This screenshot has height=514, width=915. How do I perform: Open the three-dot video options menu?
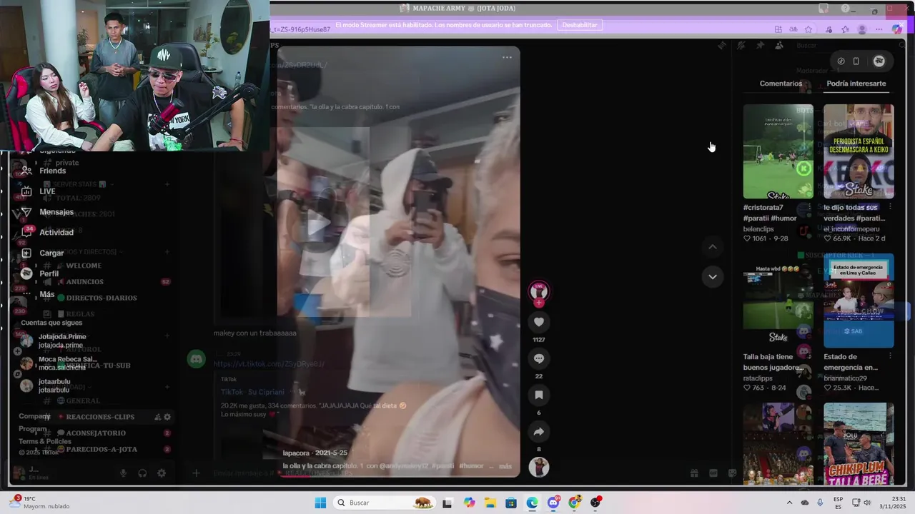pyautogui.click(x=507, y=57)
